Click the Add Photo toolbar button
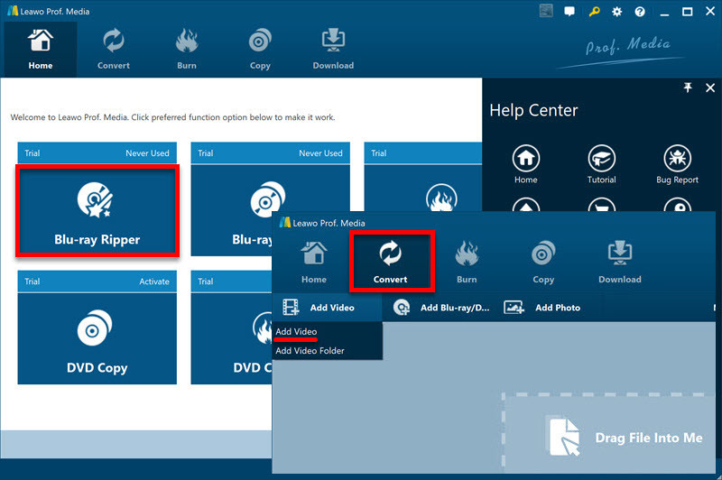 tap(542, 308)
